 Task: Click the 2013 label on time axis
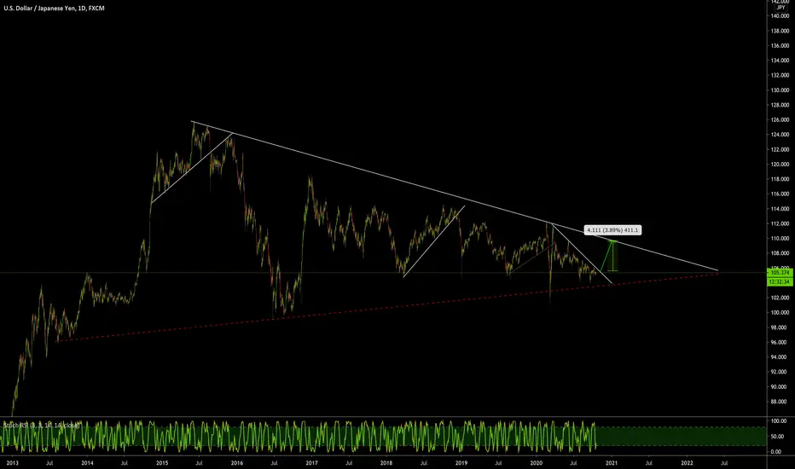coord(12,463)
